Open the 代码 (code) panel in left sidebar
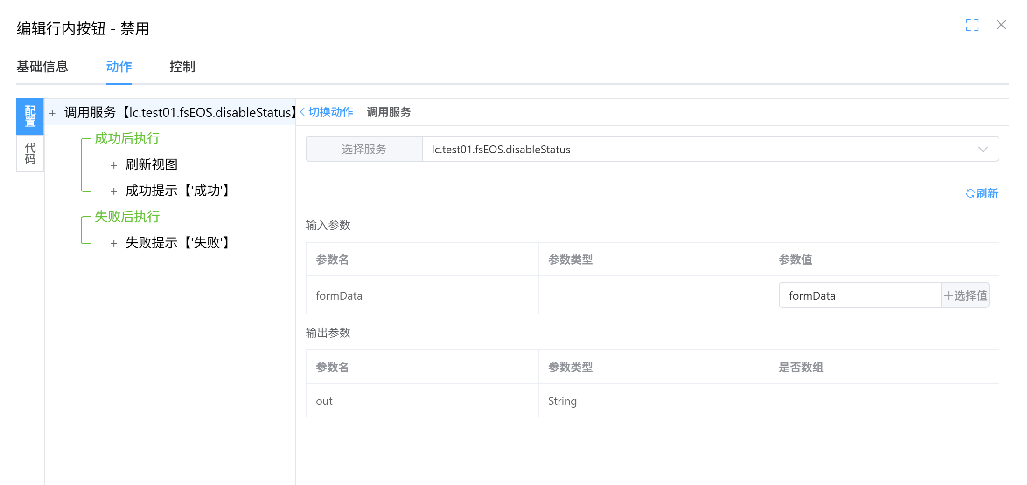 (30, 153)
